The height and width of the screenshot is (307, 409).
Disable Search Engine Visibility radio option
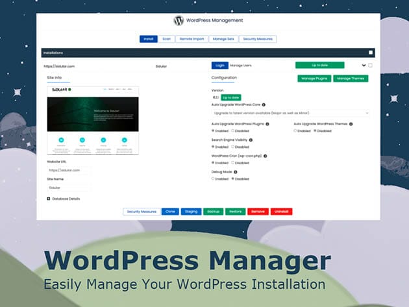[232, 147]
